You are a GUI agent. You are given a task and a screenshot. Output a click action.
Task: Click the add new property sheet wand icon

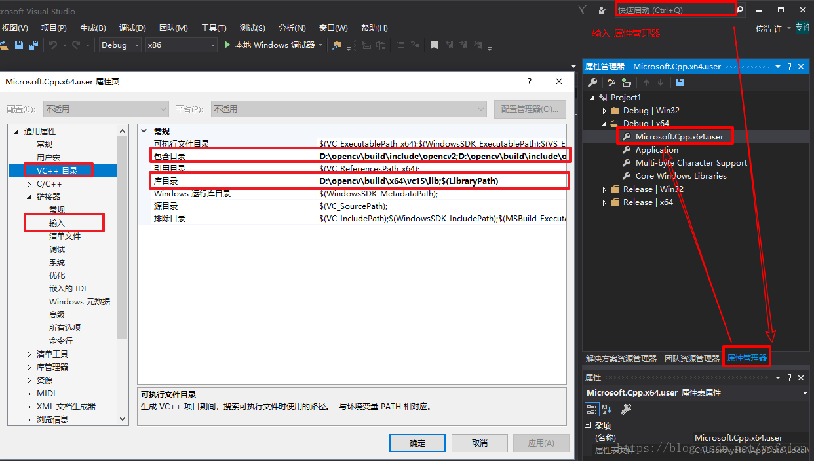coord(611,83)
